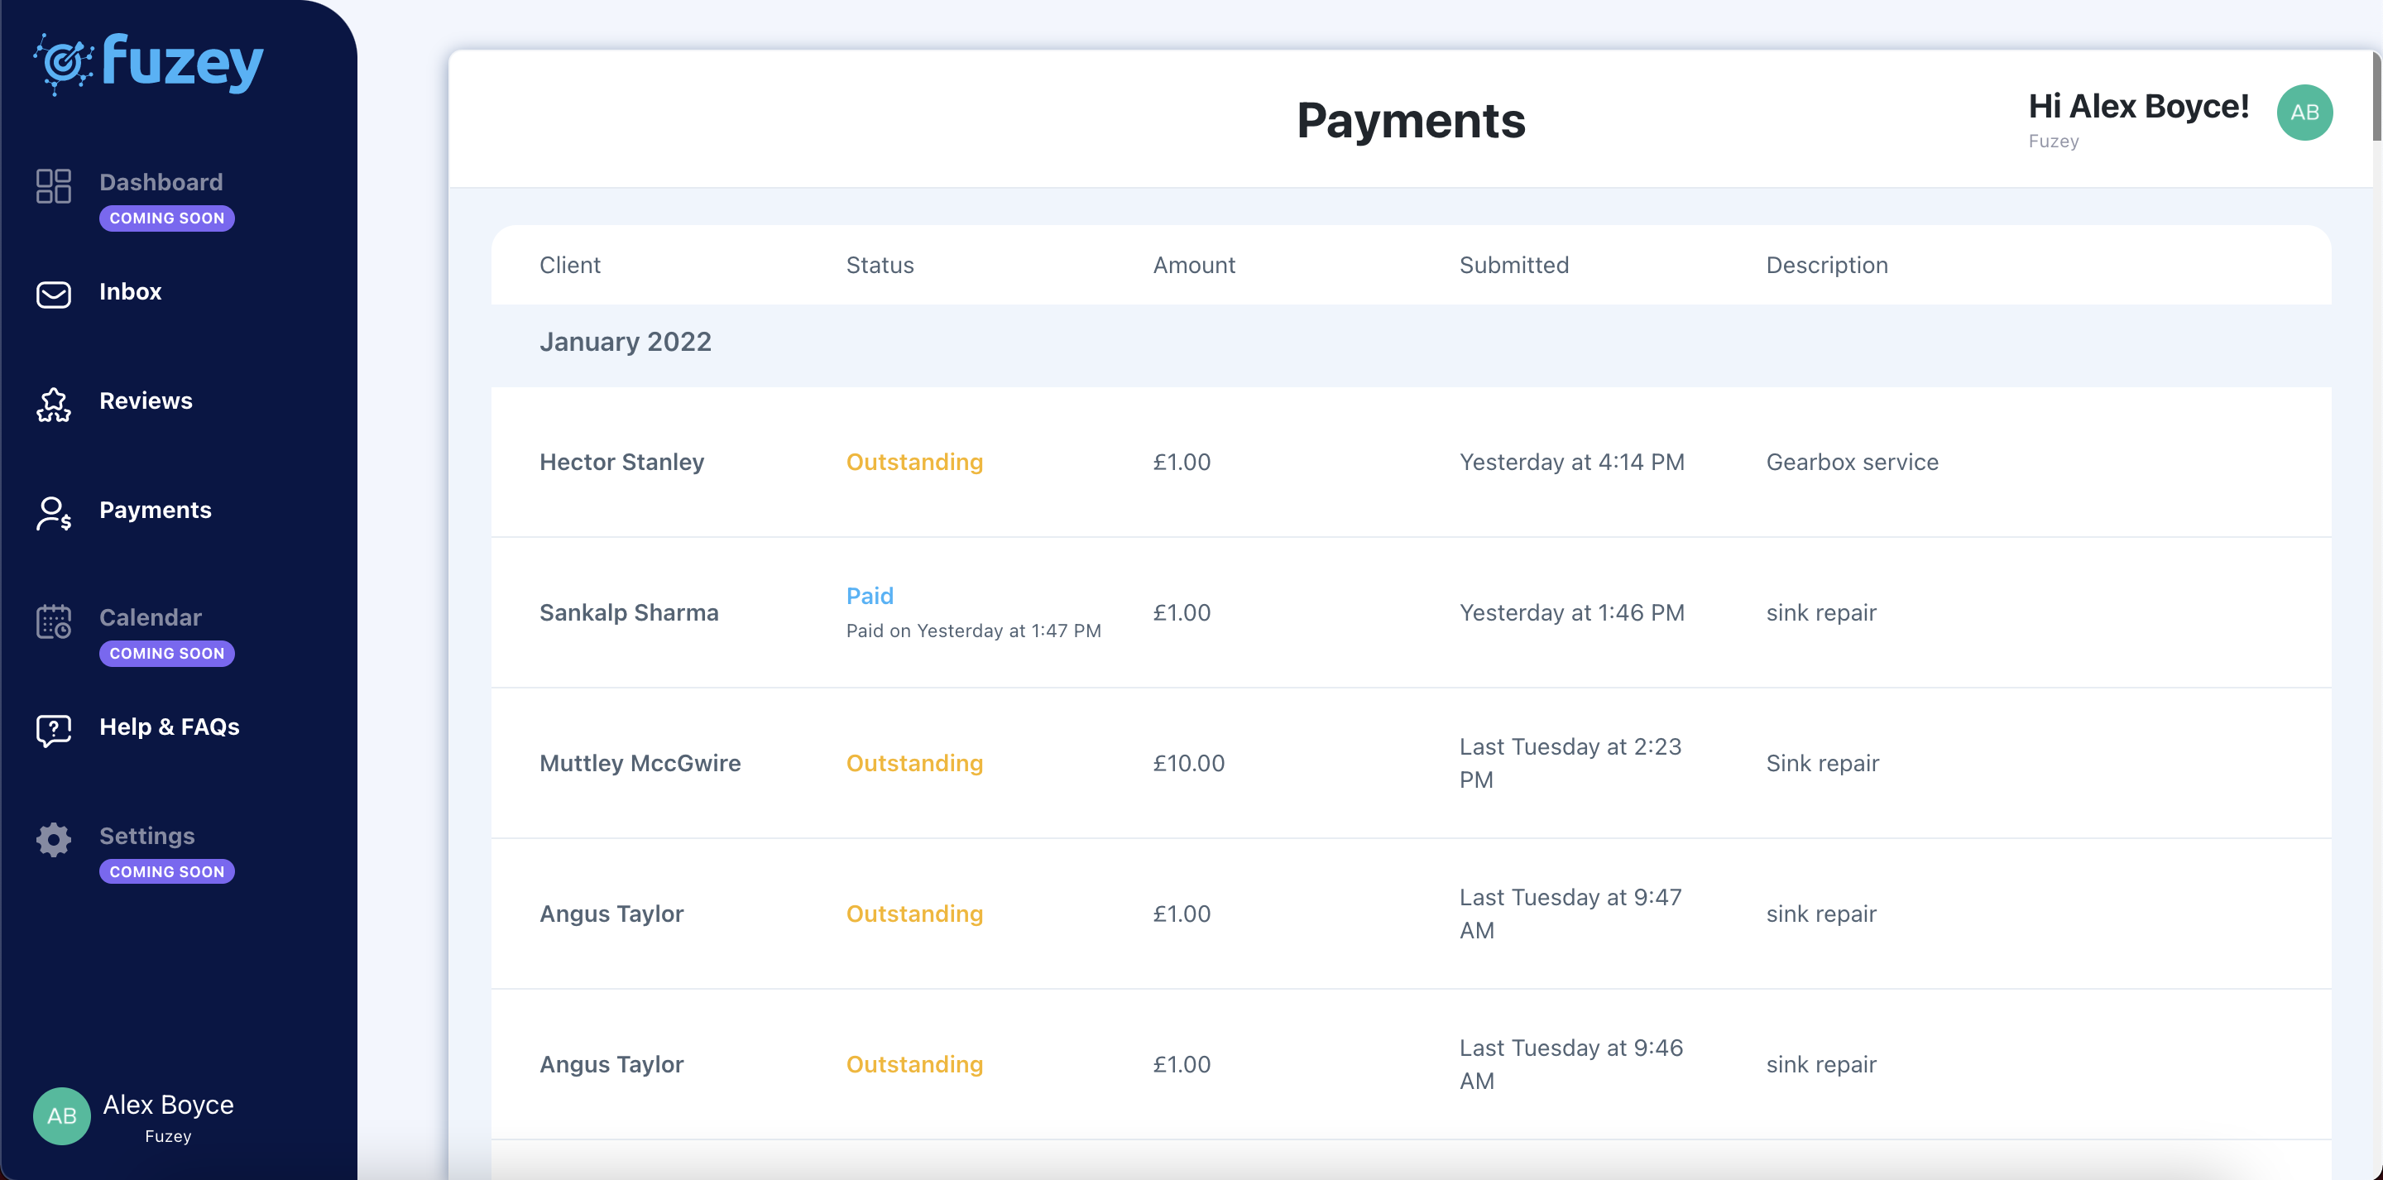The height and width of the screenshot is (1180, 2383).
Task: Open the Settings gear icon
Action: click(53, 839)
